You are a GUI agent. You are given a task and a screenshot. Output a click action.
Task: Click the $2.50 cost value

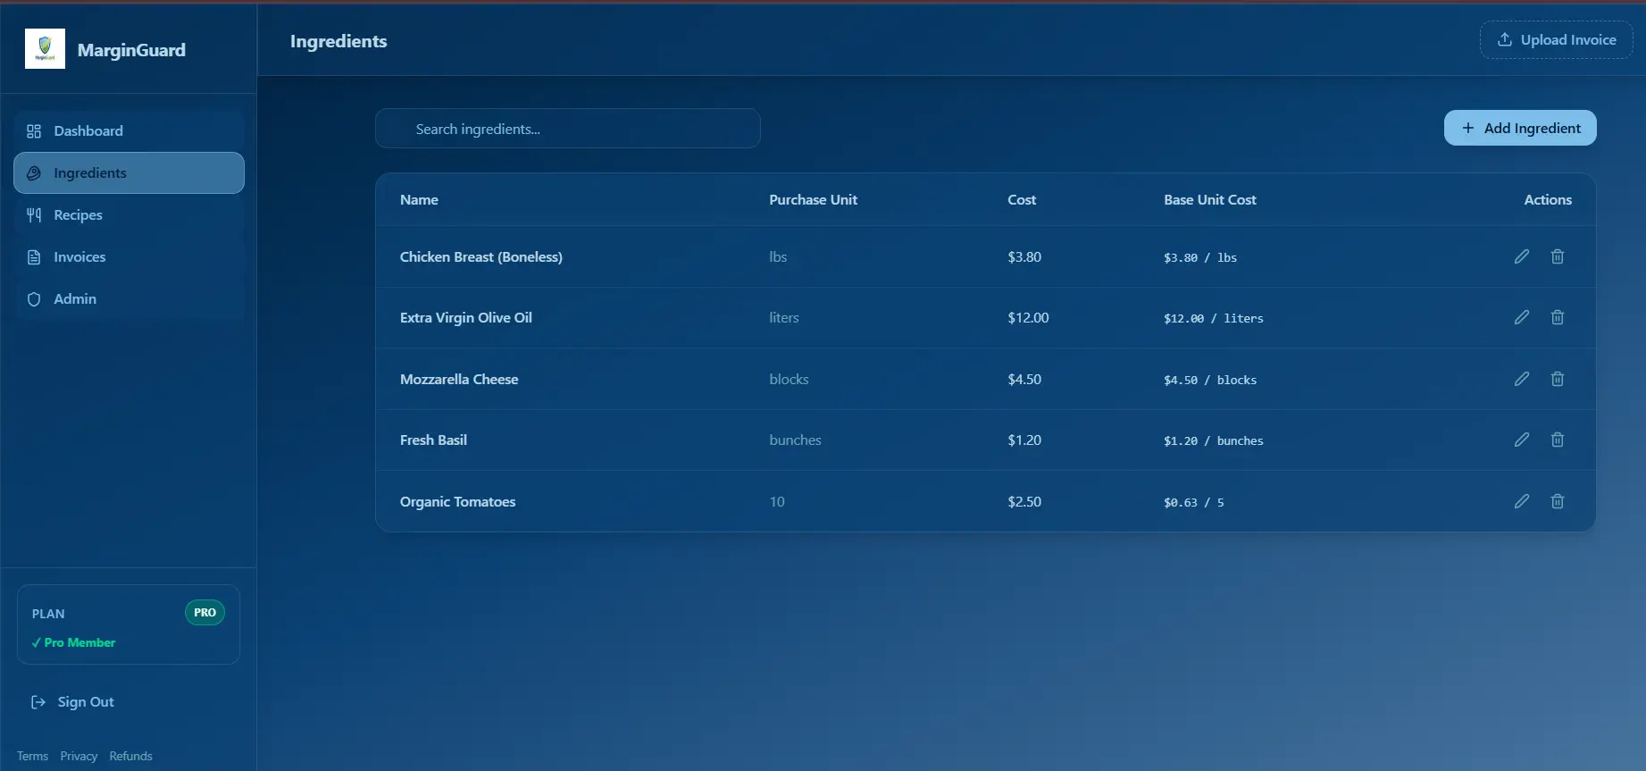click(x=1024, y=501)
